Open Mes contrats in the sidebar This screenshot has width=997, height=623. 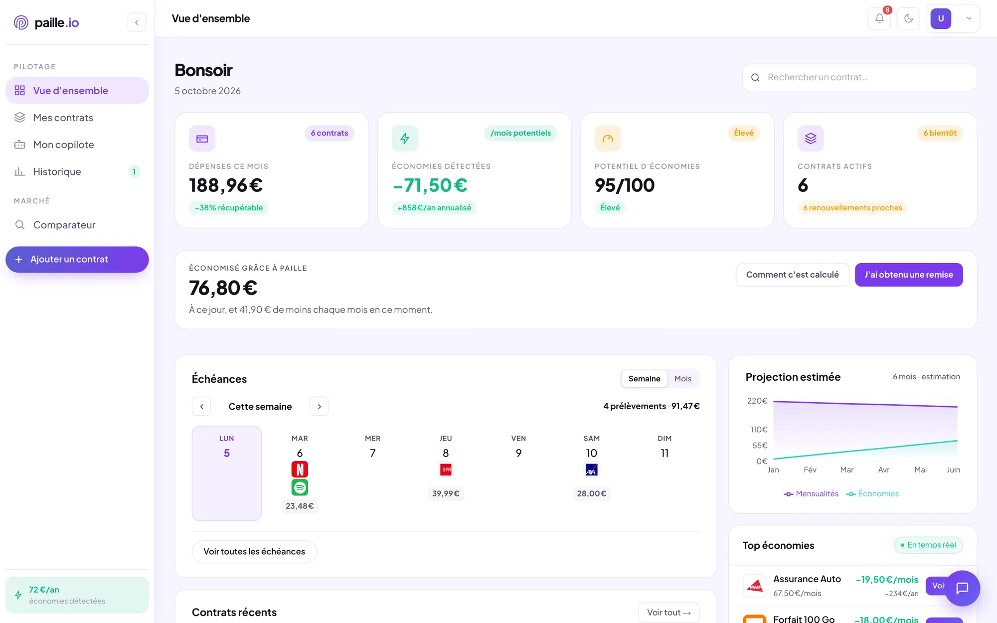[x=77, y=118]
